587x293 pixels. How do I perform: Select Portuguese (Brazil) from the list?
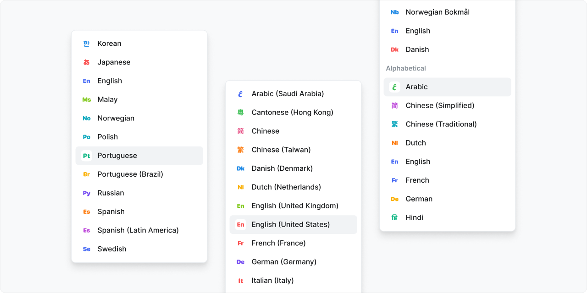(x=139, y=174)
